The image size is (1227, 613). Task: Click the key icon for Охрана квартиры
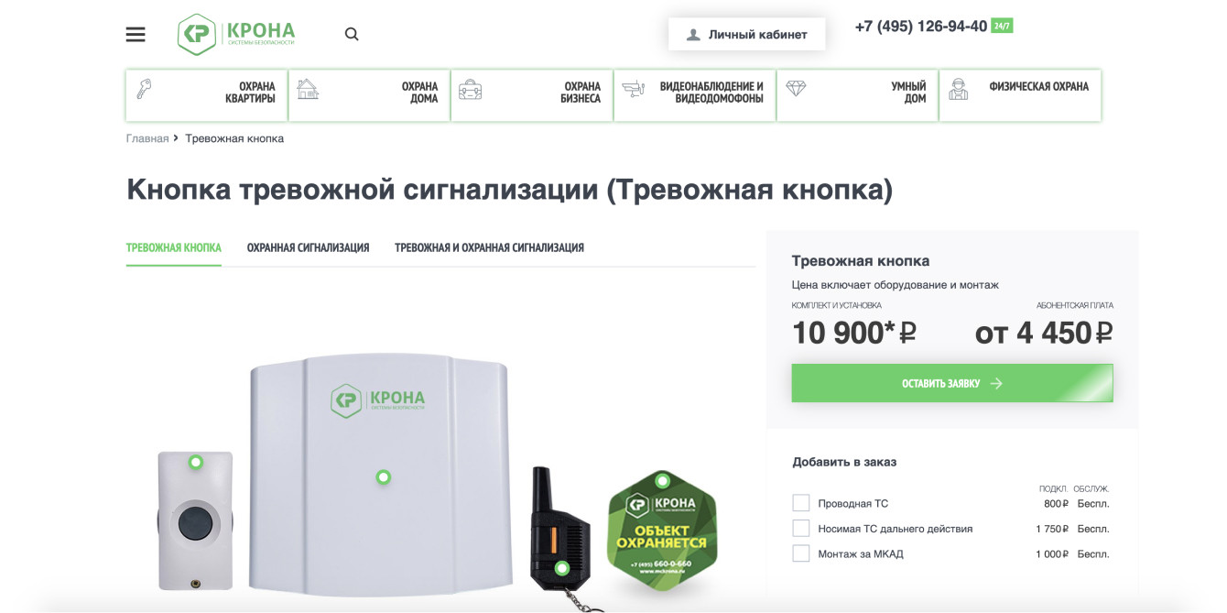click(x=144, y=89)
